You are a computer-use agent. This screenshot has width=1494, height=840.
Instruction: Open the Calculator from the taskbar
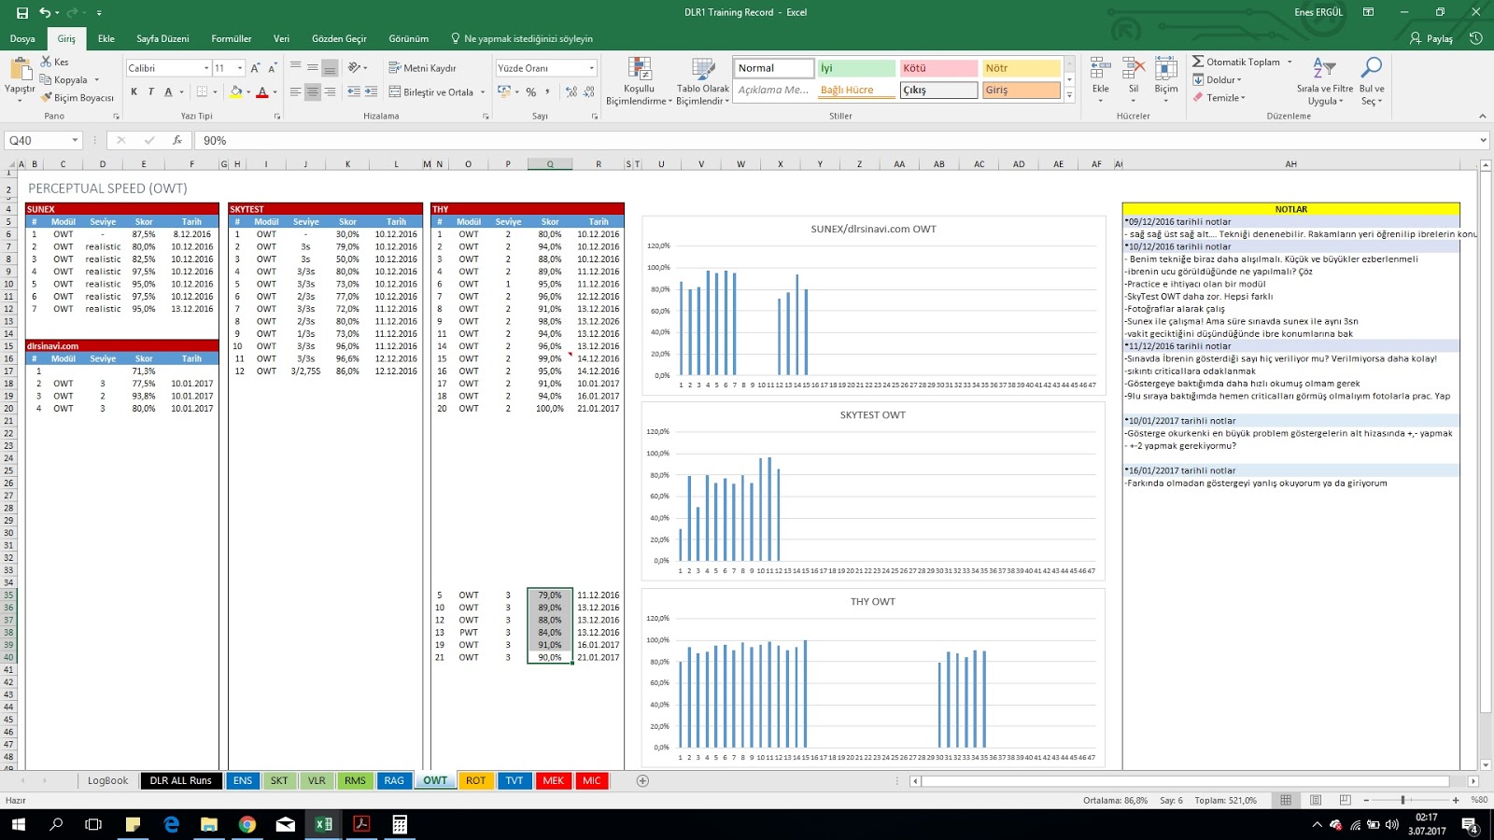(400, 824)
